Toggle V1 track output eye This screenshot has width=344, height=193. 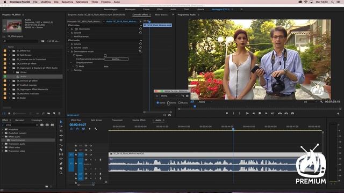91,155
